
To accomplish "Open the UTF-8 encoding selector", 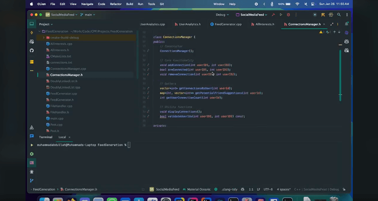I will [x=268, y=189].
